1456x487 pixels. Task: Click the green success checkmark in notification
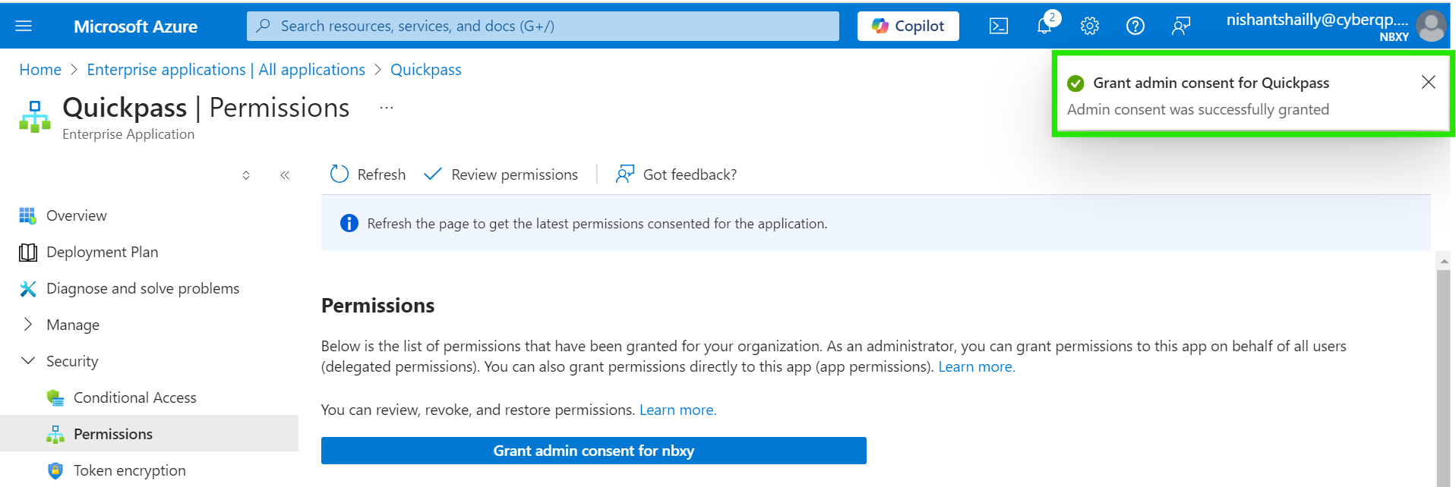coord(1075,83)
